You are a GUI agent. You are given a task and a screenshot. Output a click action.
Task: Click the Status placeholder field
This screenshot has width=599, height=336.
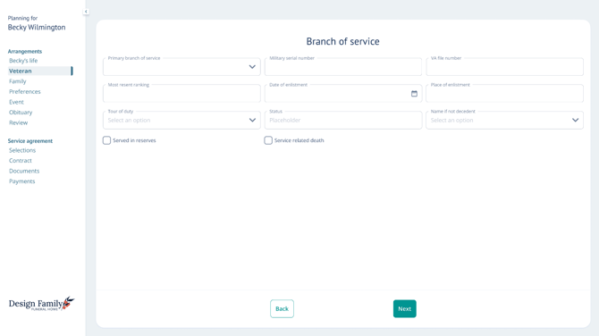343,121
